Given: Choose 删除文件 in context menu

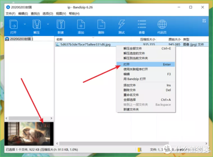Looking at the screenshot, I should point(146,90).
